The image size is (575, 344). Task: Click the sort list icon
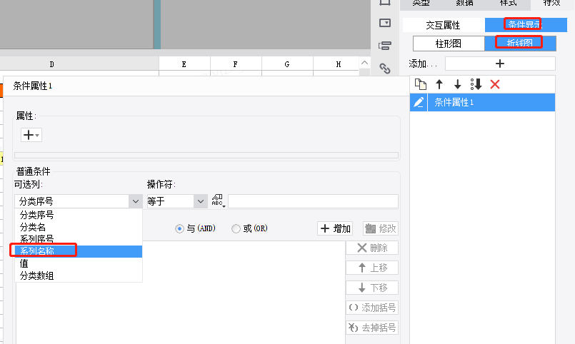[x=476, y=84]
